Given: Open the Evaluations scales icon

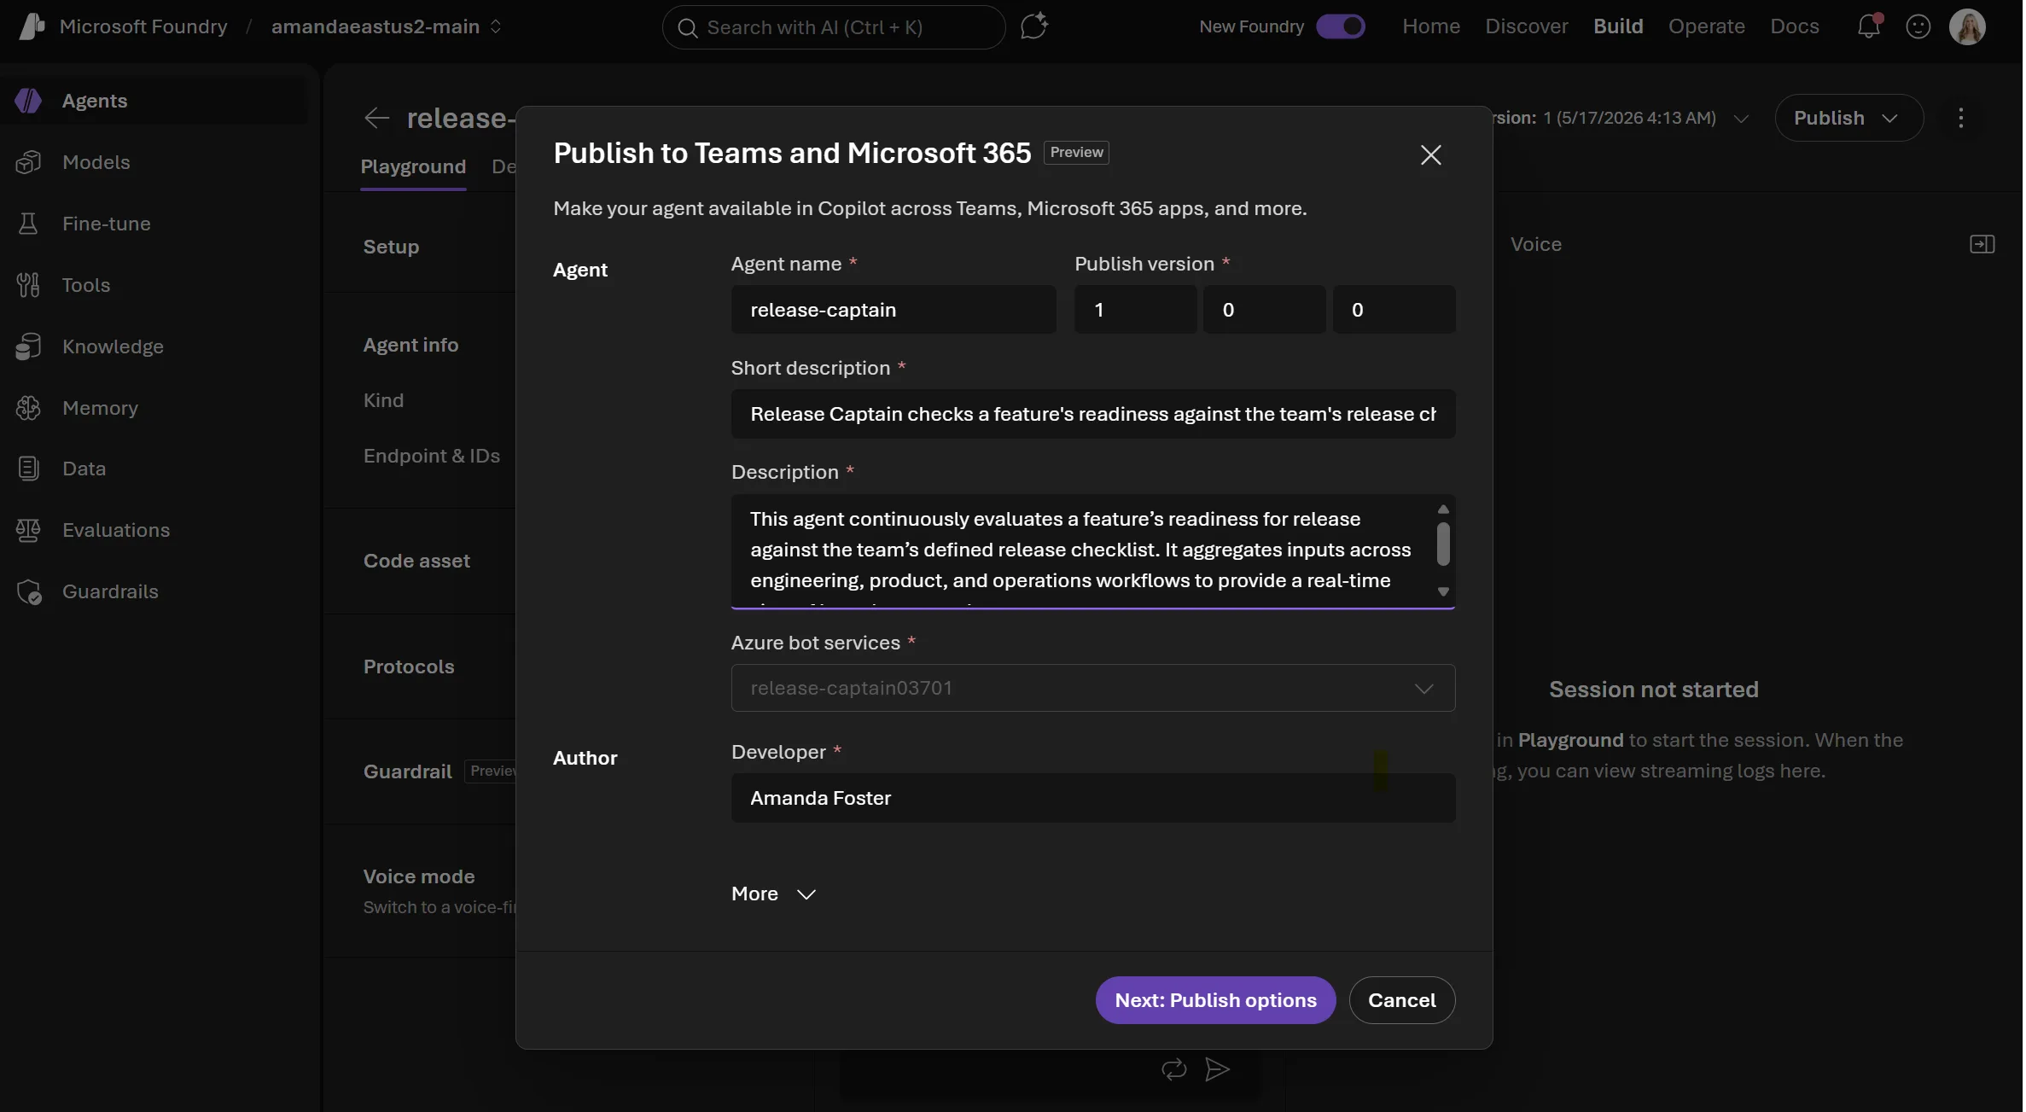Looking at the screenshot, I should [x=28, y=530].
